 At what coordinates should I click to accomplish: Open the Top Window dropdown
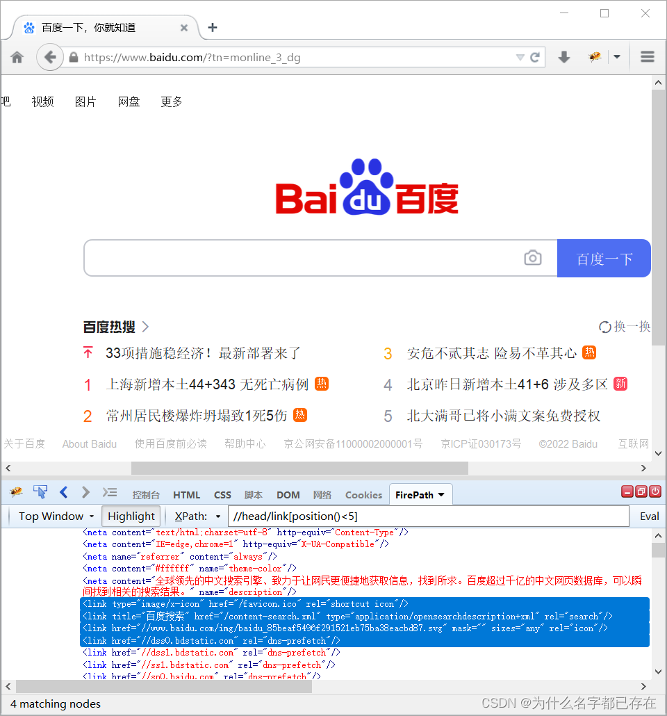(56, 516)
